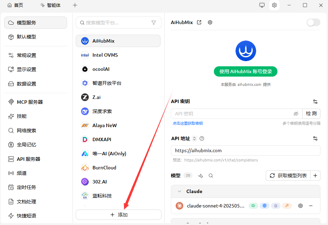Toggle API key visibility eye icon
The height and width of the screenshot is (225, 328).
[296, 114]
